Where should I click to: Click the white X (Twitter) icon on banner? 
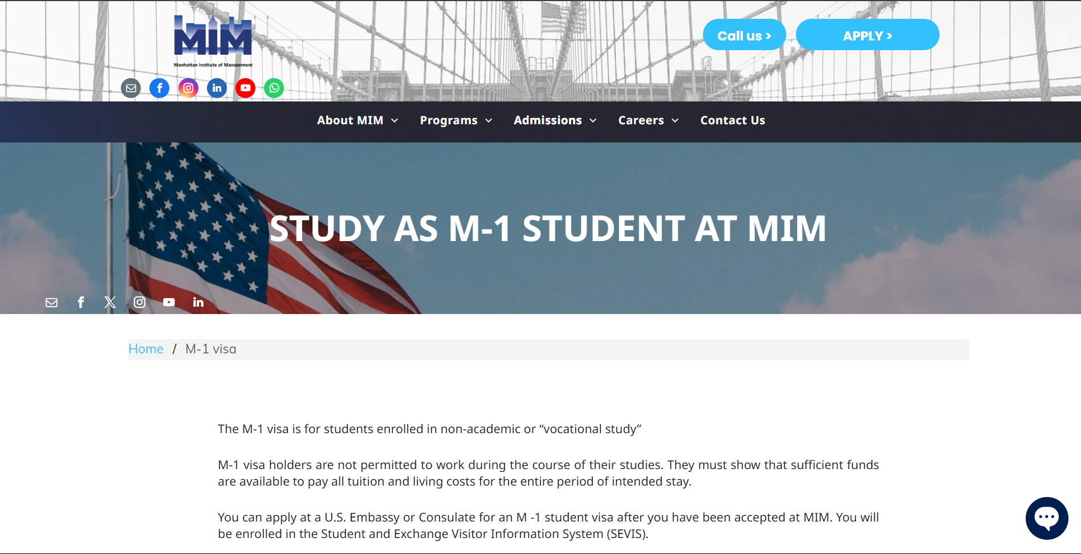110,302
